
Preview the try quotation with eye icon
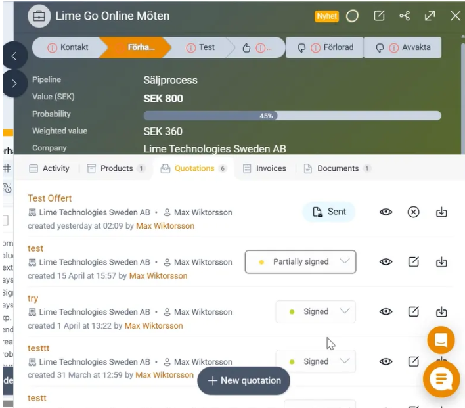click(386, 311)
